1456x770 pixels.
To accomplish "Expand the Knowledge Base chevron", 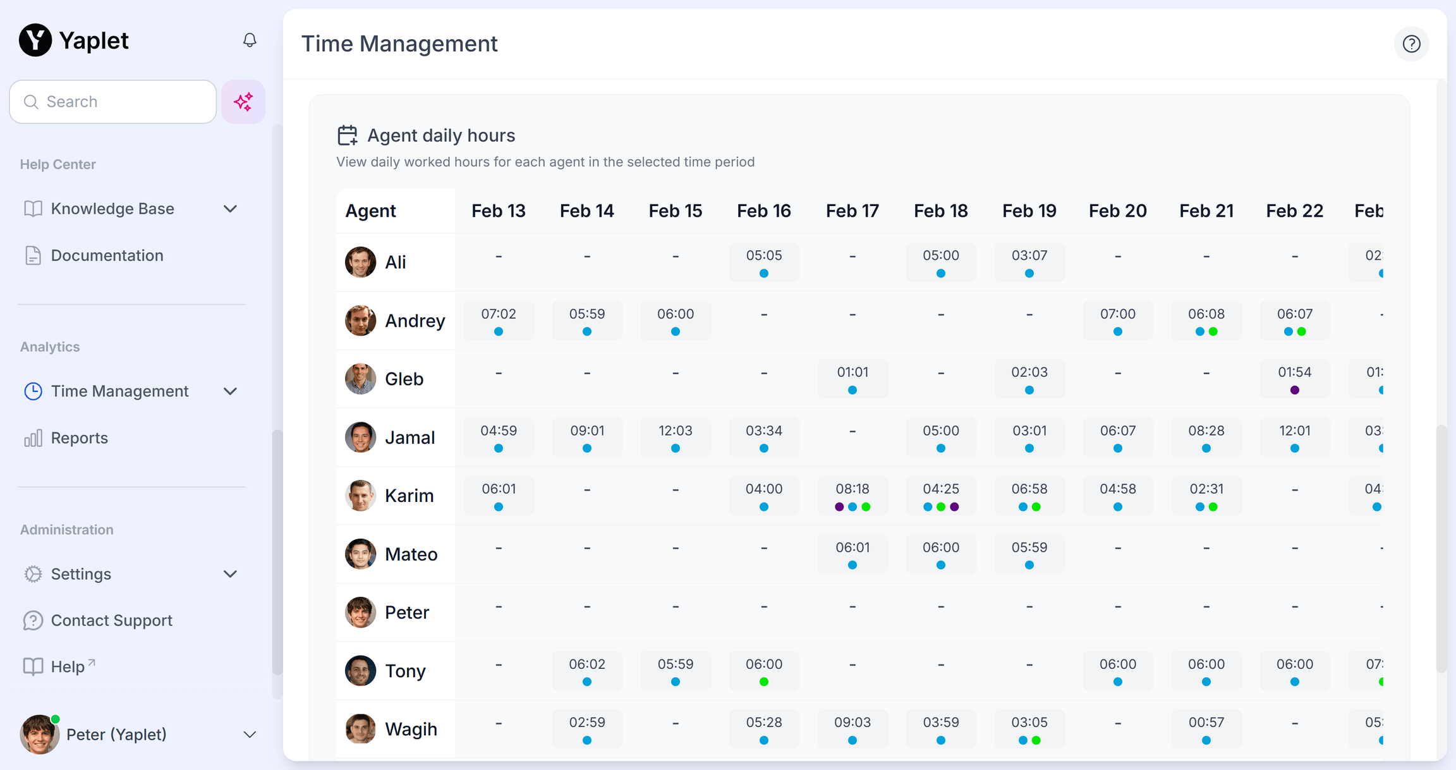I will (x=230, y=209).
